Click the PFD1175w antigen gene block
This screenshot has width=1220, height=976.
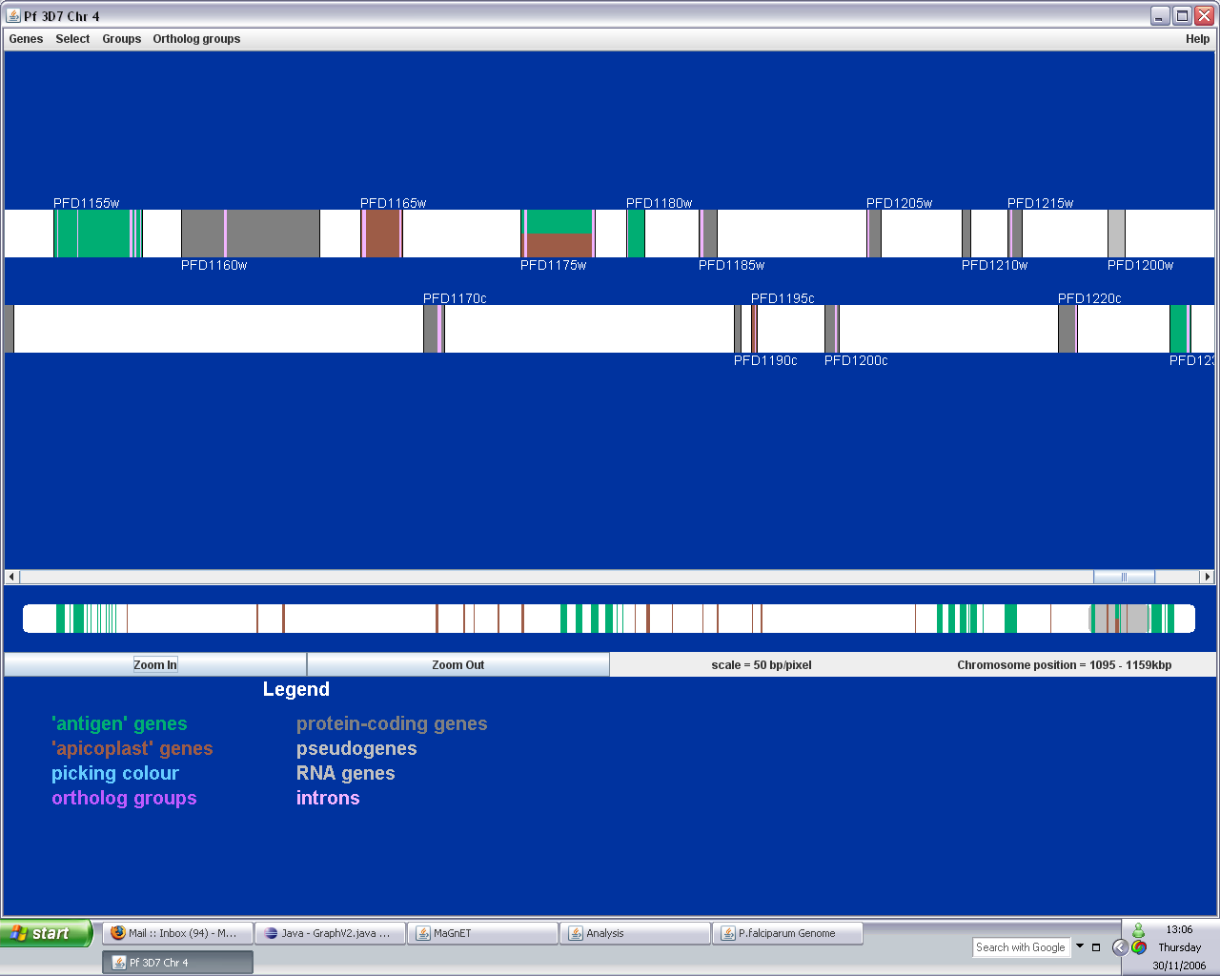pos(559,222)
